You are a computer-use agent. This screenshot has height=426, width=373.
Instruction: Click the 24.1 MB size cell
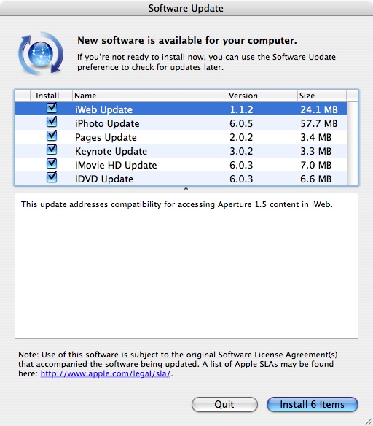point(319,109)
